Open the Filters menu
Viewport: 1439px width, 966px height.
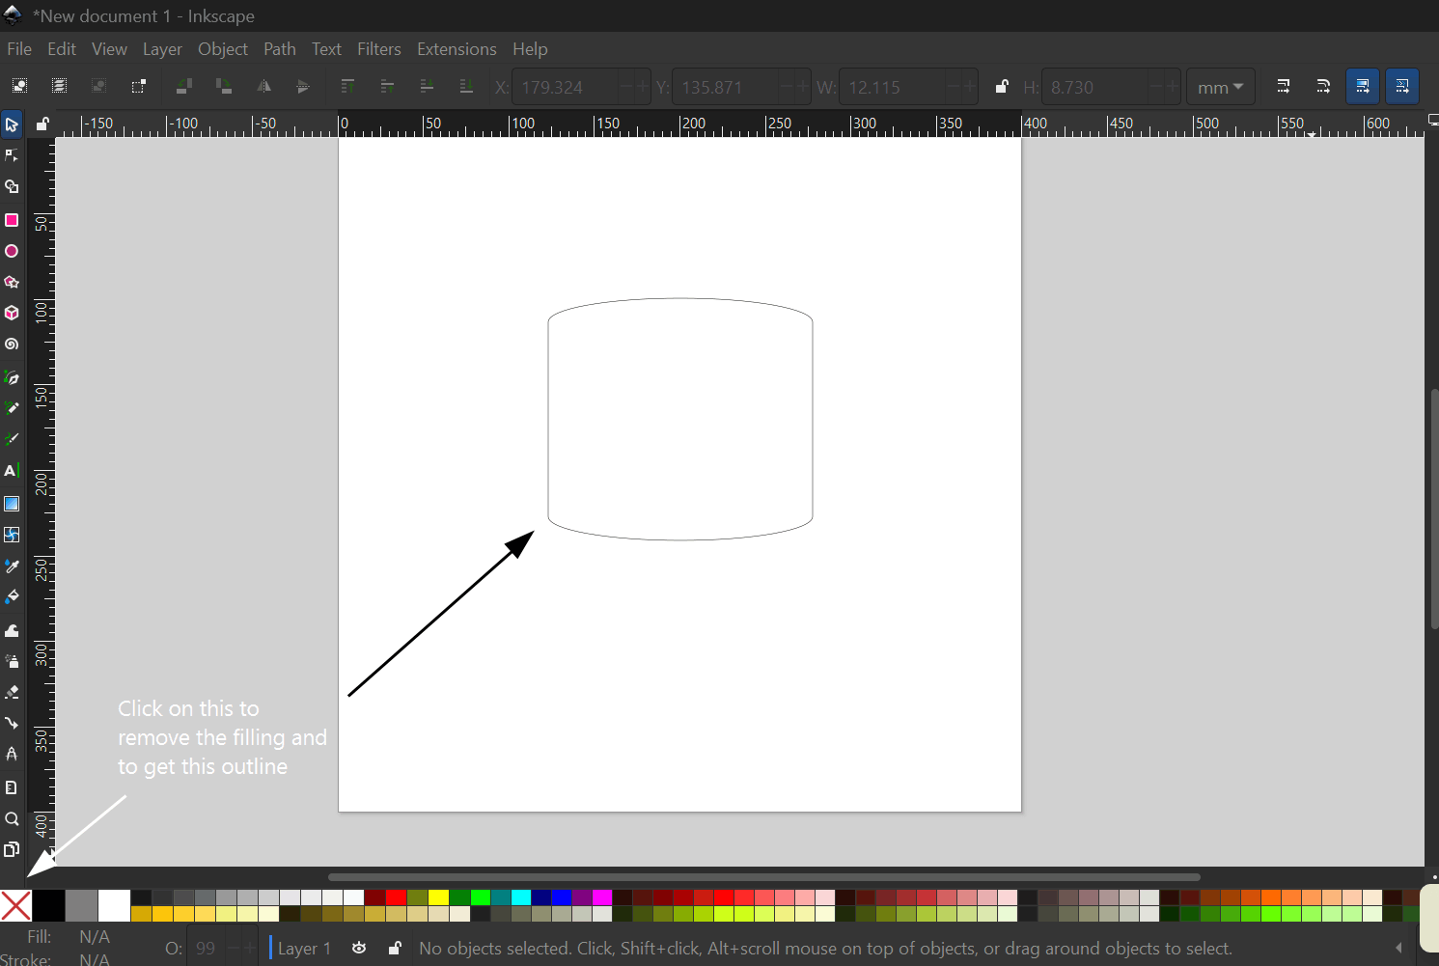pos(379,49)
